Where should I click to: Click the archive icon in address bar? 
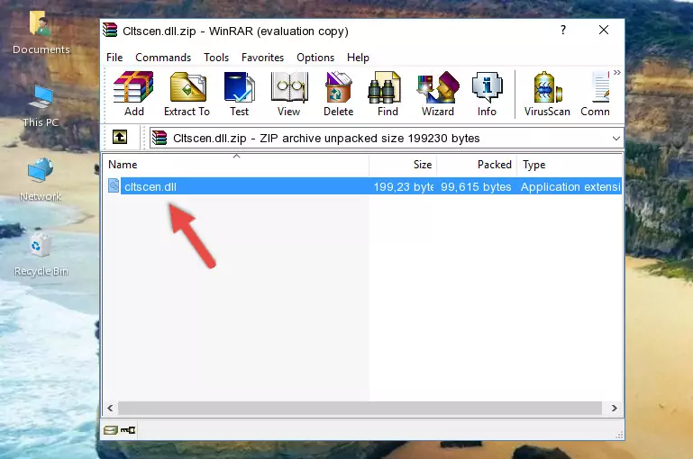tap(160, 138)
